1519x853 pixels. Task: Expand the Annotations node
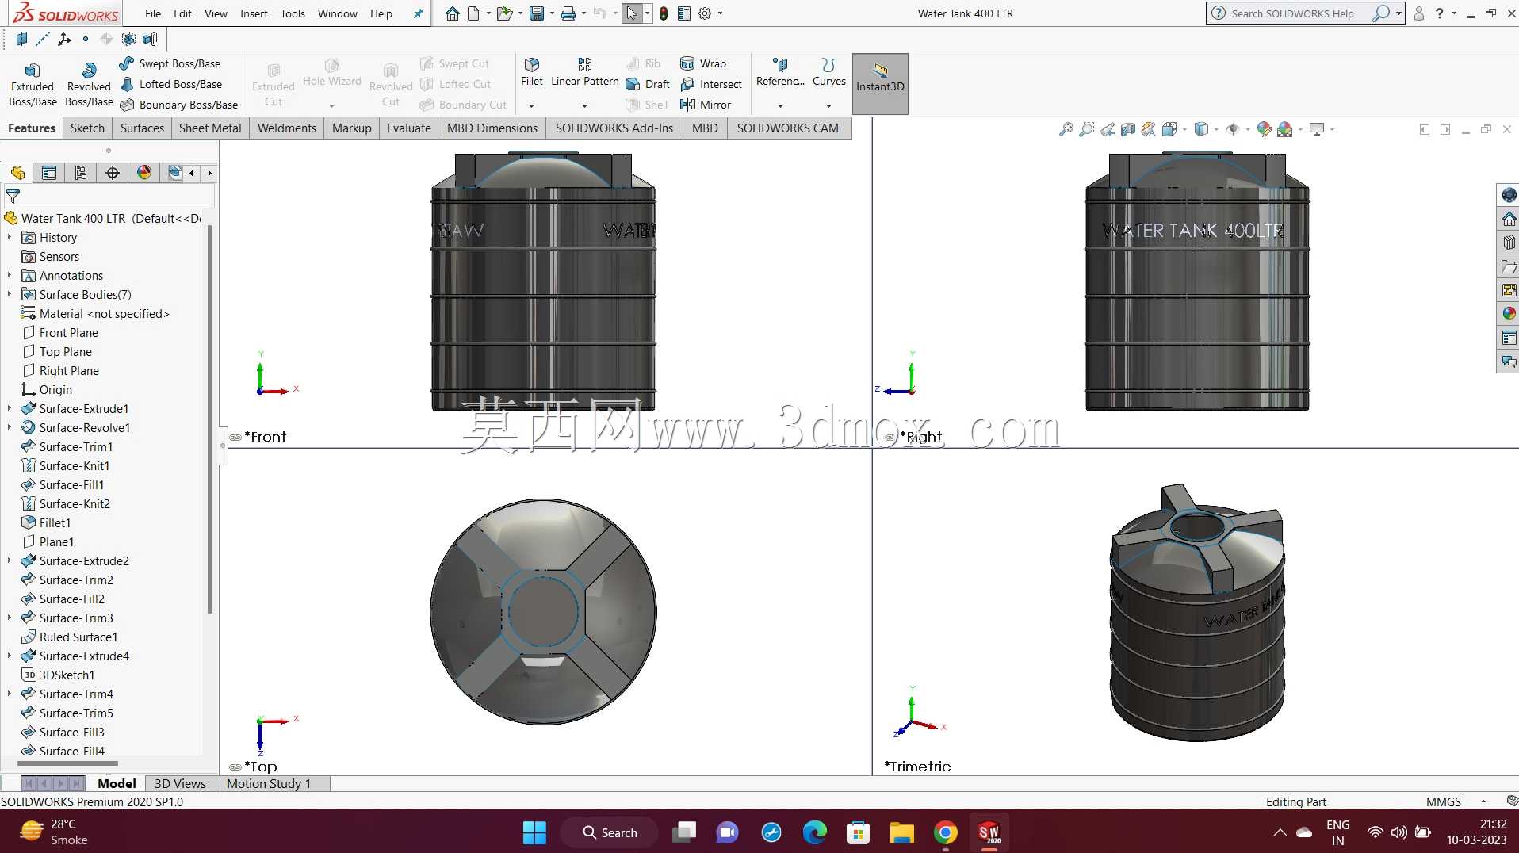click(9, 275)
